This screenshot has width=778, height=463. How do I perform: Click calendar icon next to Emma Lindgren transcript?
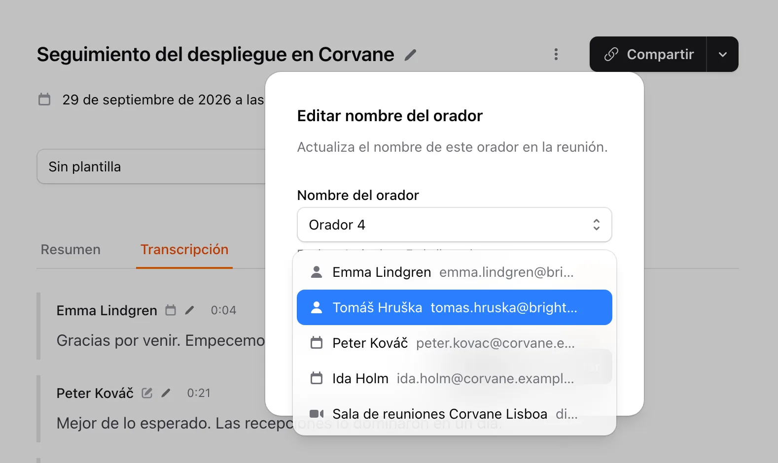(171, 310)
